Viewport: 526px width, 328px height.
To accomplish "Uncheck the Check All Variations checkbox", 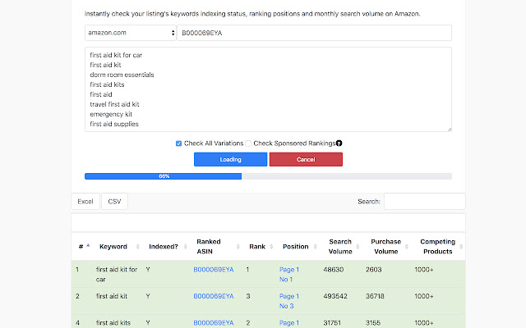I will [179, 143].
